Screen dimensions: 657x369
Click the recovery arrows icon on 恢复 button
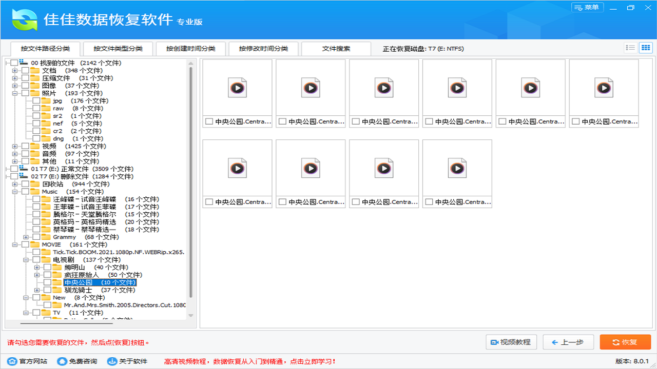point(614,342)
